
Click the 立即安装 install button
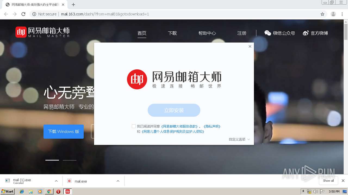click(174, 110)
